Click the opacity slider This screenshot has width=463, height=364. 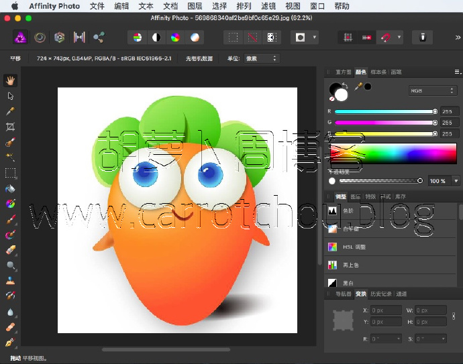380,181
